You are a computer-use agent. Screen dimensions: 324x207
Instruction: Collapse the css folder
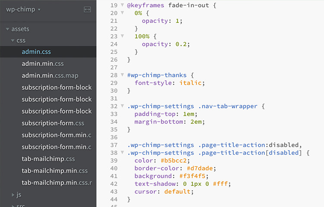coord(13,41)
